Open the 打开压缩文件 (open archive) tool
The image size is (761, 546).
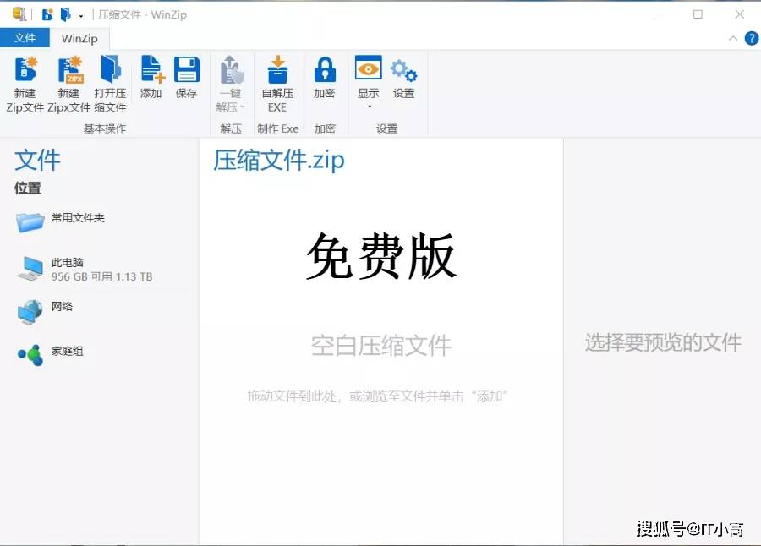pos(110,80)
